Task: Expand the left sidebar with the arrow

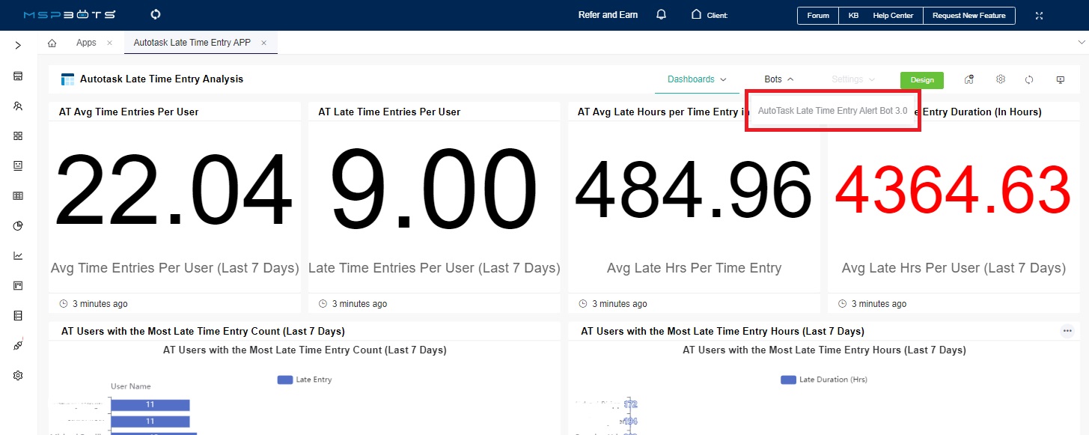Action: coord(18,46)
